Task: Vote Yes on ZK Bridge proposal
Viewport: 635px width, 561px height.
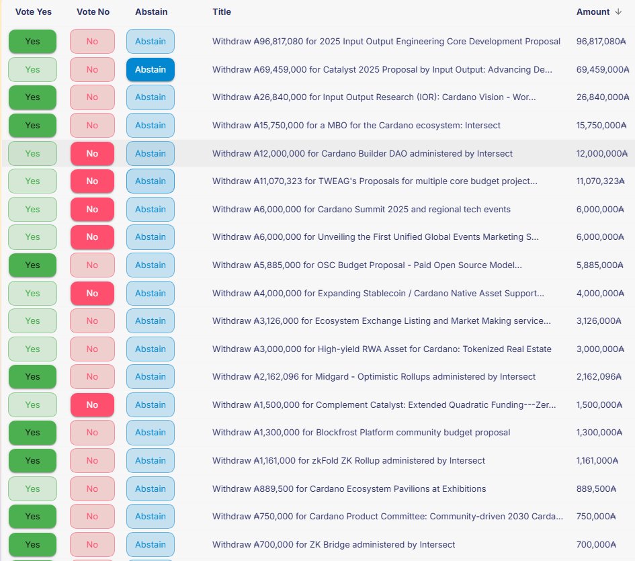Action: pyautogui.click(x=32, y=545)
